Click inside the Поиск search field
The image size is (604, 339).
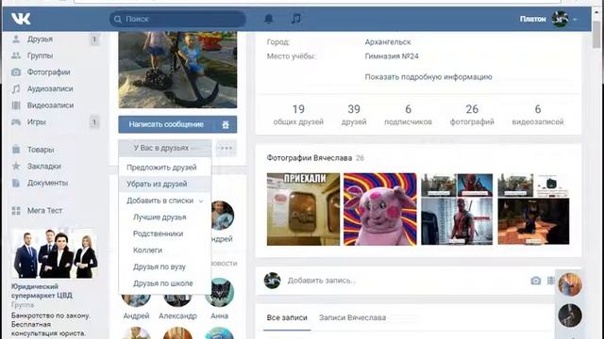tap(177, 19)
